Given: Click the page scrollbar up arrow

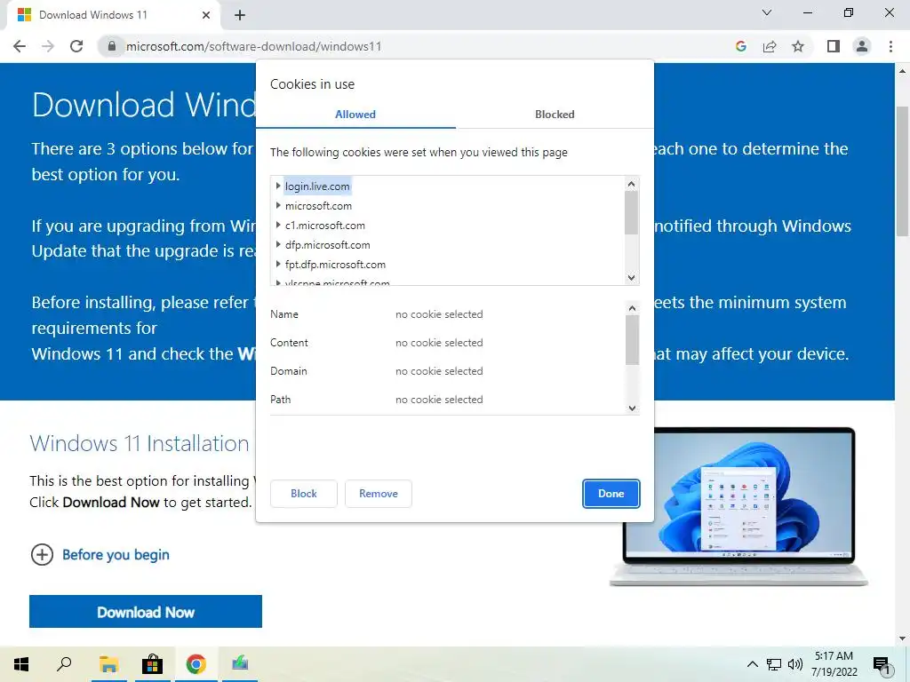Looking at the screenshot, I should click(x=902, y=71).
